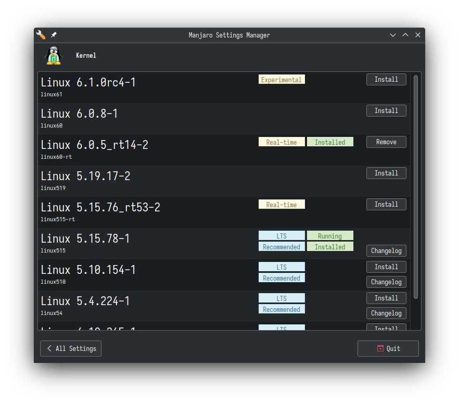Click the Installed badge on Linux 6.0.5_rt14-2
459x403 pixels.
pyautogui.click(x=330, y=142)
